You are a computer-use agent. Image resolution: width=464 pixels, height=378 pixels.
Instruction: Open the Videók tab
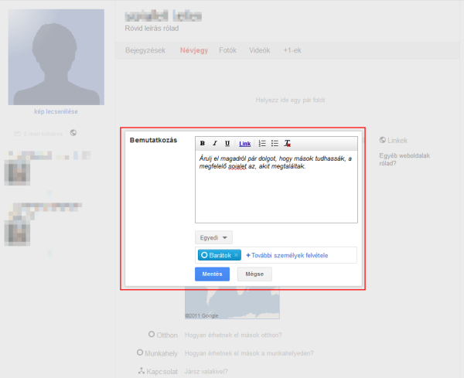pyautogui.click(x=259, y=51)
